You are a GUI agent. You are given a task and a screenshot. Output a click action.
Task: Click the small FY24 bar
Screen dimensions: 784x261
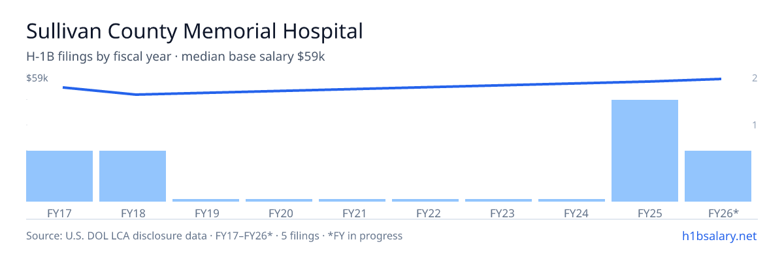(572, 200)
